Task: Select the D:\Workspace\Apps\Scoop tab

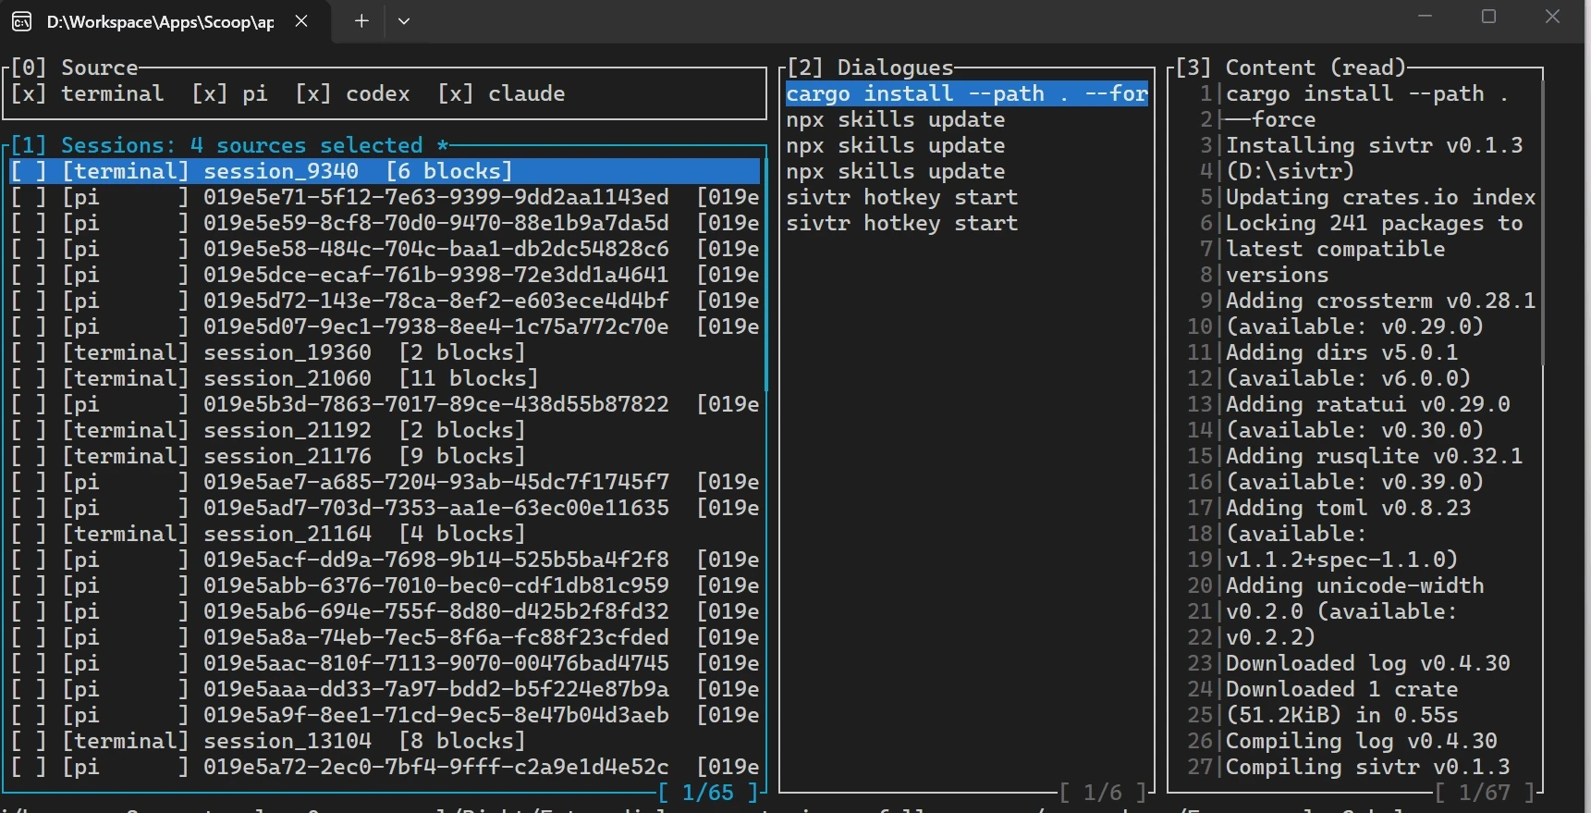Action: point(166,21)
